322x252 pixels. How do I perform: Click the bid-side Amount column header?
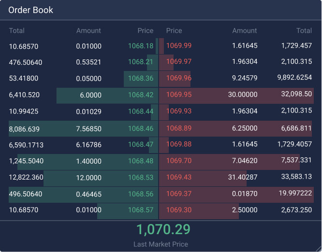pos(88,30)
